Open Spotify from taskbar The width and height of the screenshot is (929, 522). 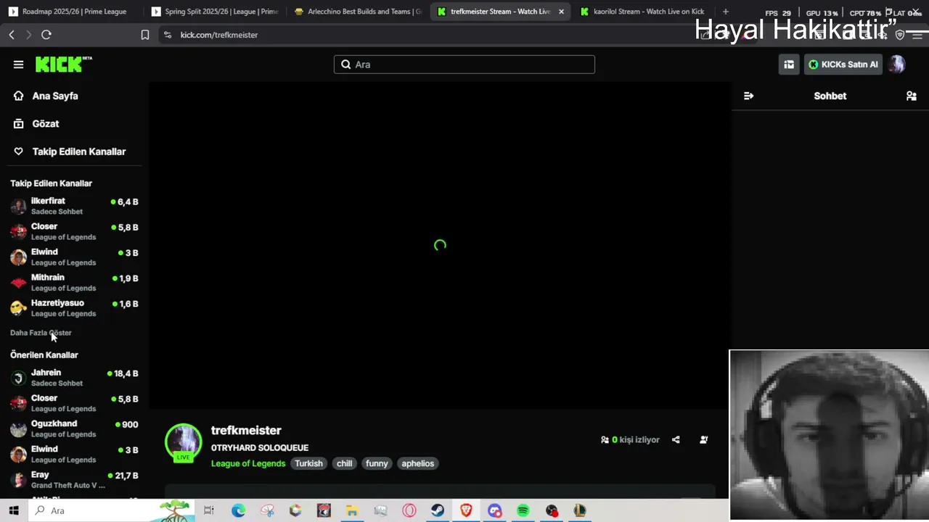tap(523, 510)
